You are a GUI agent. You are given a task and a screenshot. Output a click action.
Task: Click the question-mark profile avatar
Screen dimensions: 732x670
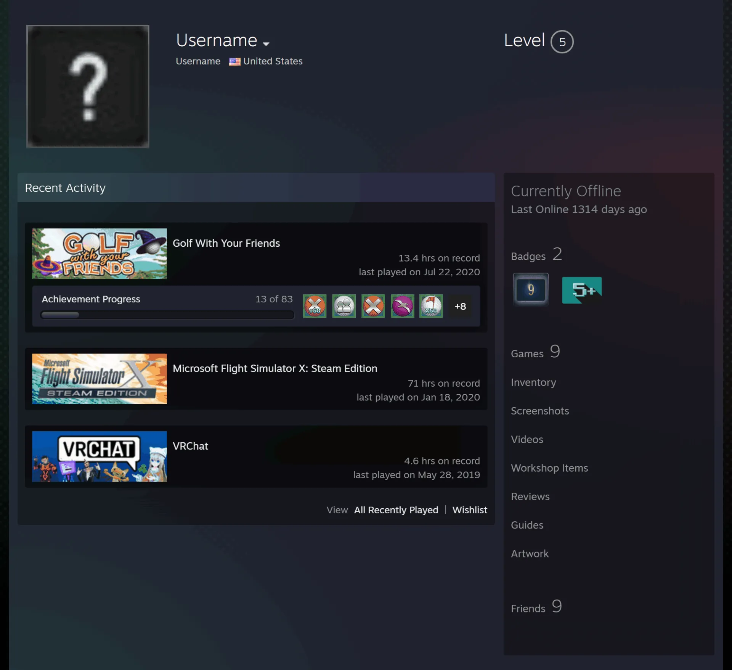pos(88,86)
